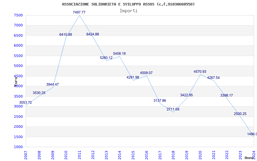Click the 7497.77 peak value label

79,12
